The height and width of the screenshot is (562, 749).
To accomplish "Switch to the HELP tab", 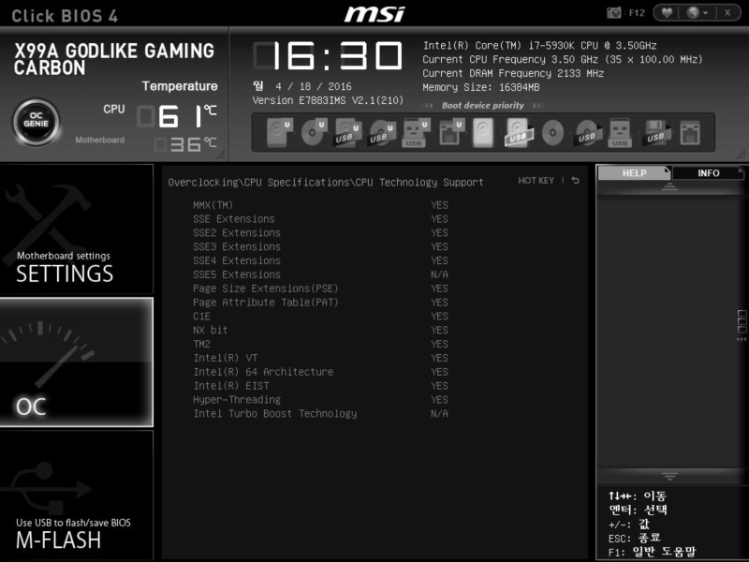I will 634,173.
